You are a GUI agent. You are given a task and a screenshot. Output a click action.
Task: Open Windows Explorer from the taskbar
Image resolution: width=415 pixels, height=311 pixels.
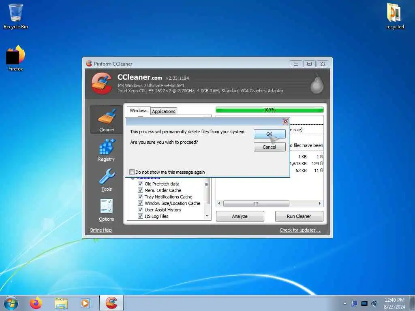(61, 303)
